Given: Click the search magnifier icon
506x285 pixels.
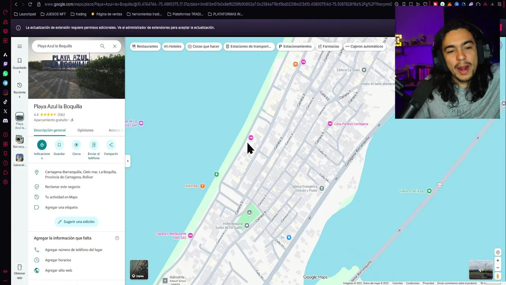Looking at the screenshot, I should 102,46.
